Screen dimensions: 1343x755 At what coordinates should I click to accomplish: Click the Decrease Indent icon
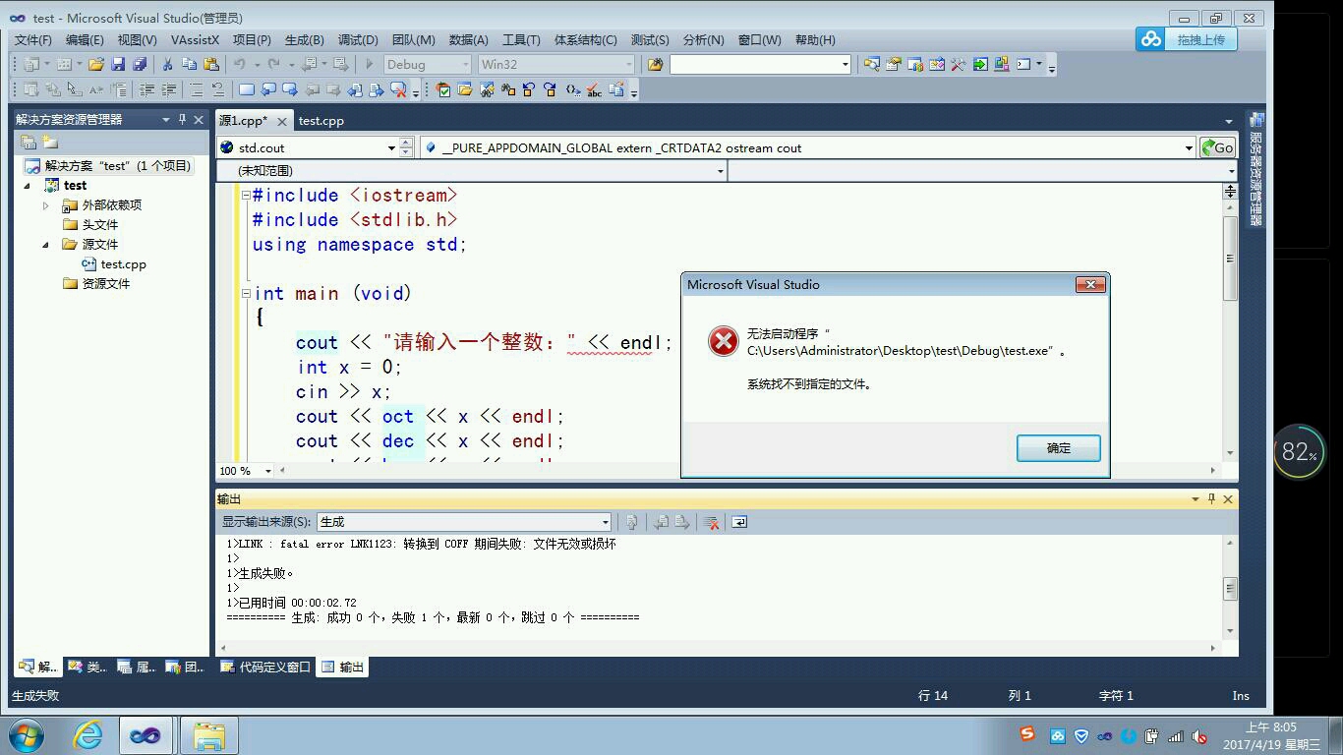tap(146, 89)
